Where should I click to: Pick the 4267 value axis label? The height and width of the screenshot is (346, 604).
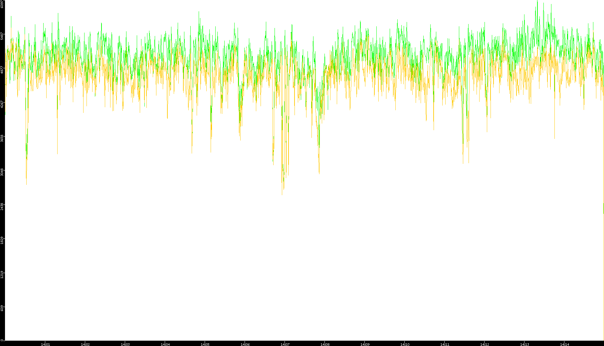2,104
